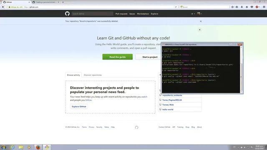267x150 pixels.
Task: Switch to Discover repositories tab
Action: click(x=93, y=75)
